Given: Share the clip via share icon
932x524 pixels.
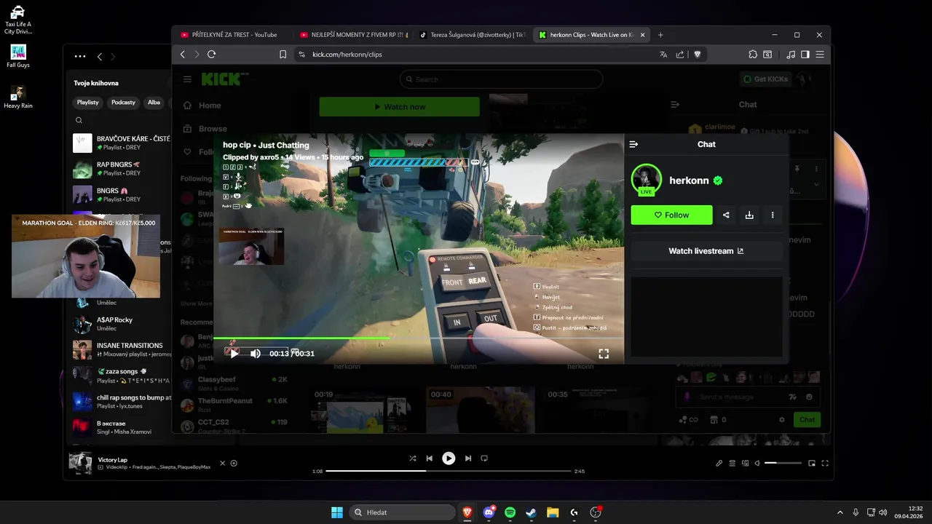Looking at the screenshot, I should point(726,215).
